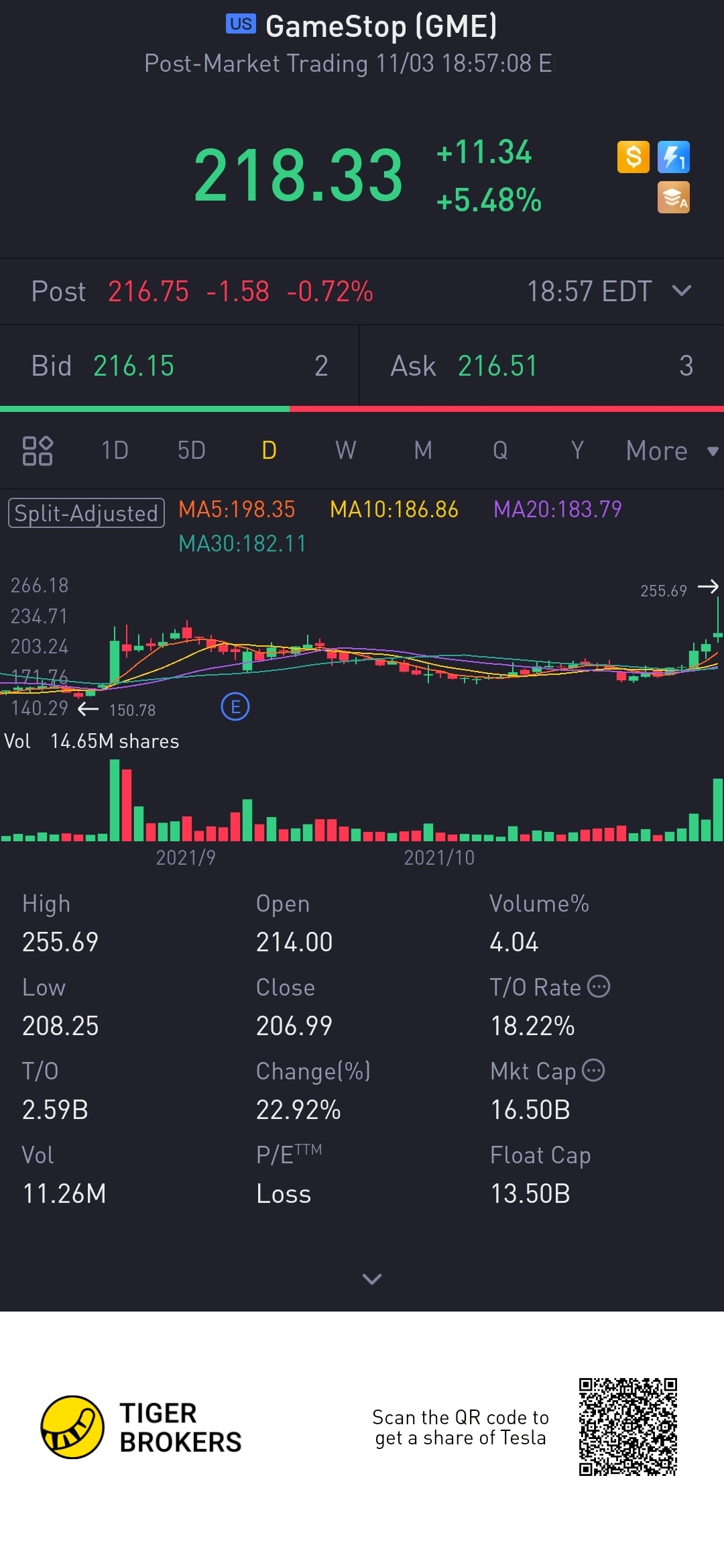Tap the Open value 214.00
Screen dimensions: 724x1543
coord(294,942)
